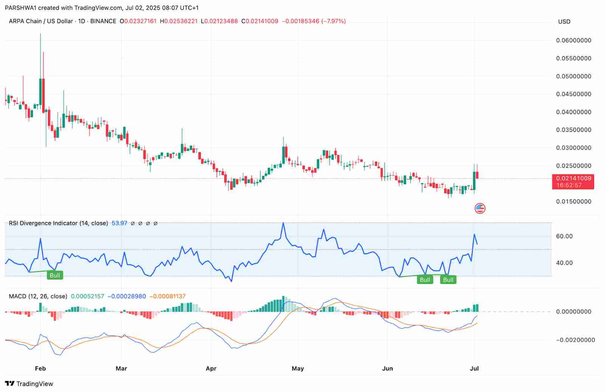This screenshot has width=605, height=392.
Task: Click the BINANCE exchange label
Action: tap(103, 21)
